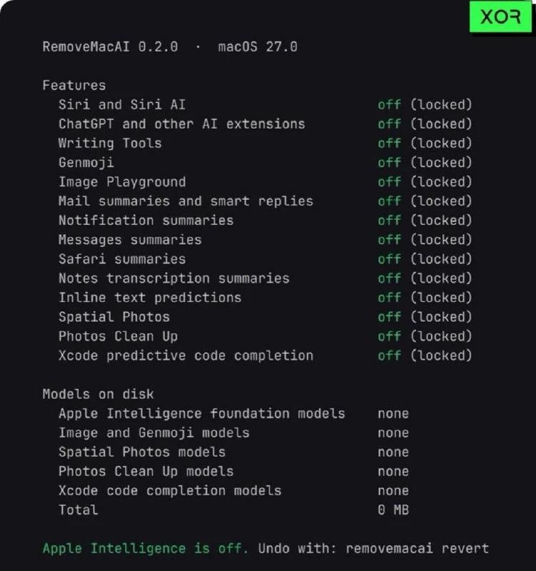Click the removemacai revert command text

click(418, 548)
